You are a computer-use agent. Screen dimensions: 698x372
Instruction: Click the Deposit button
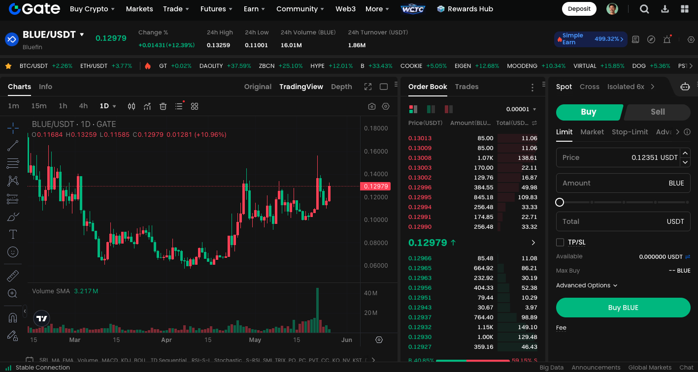tap(579, 9)
